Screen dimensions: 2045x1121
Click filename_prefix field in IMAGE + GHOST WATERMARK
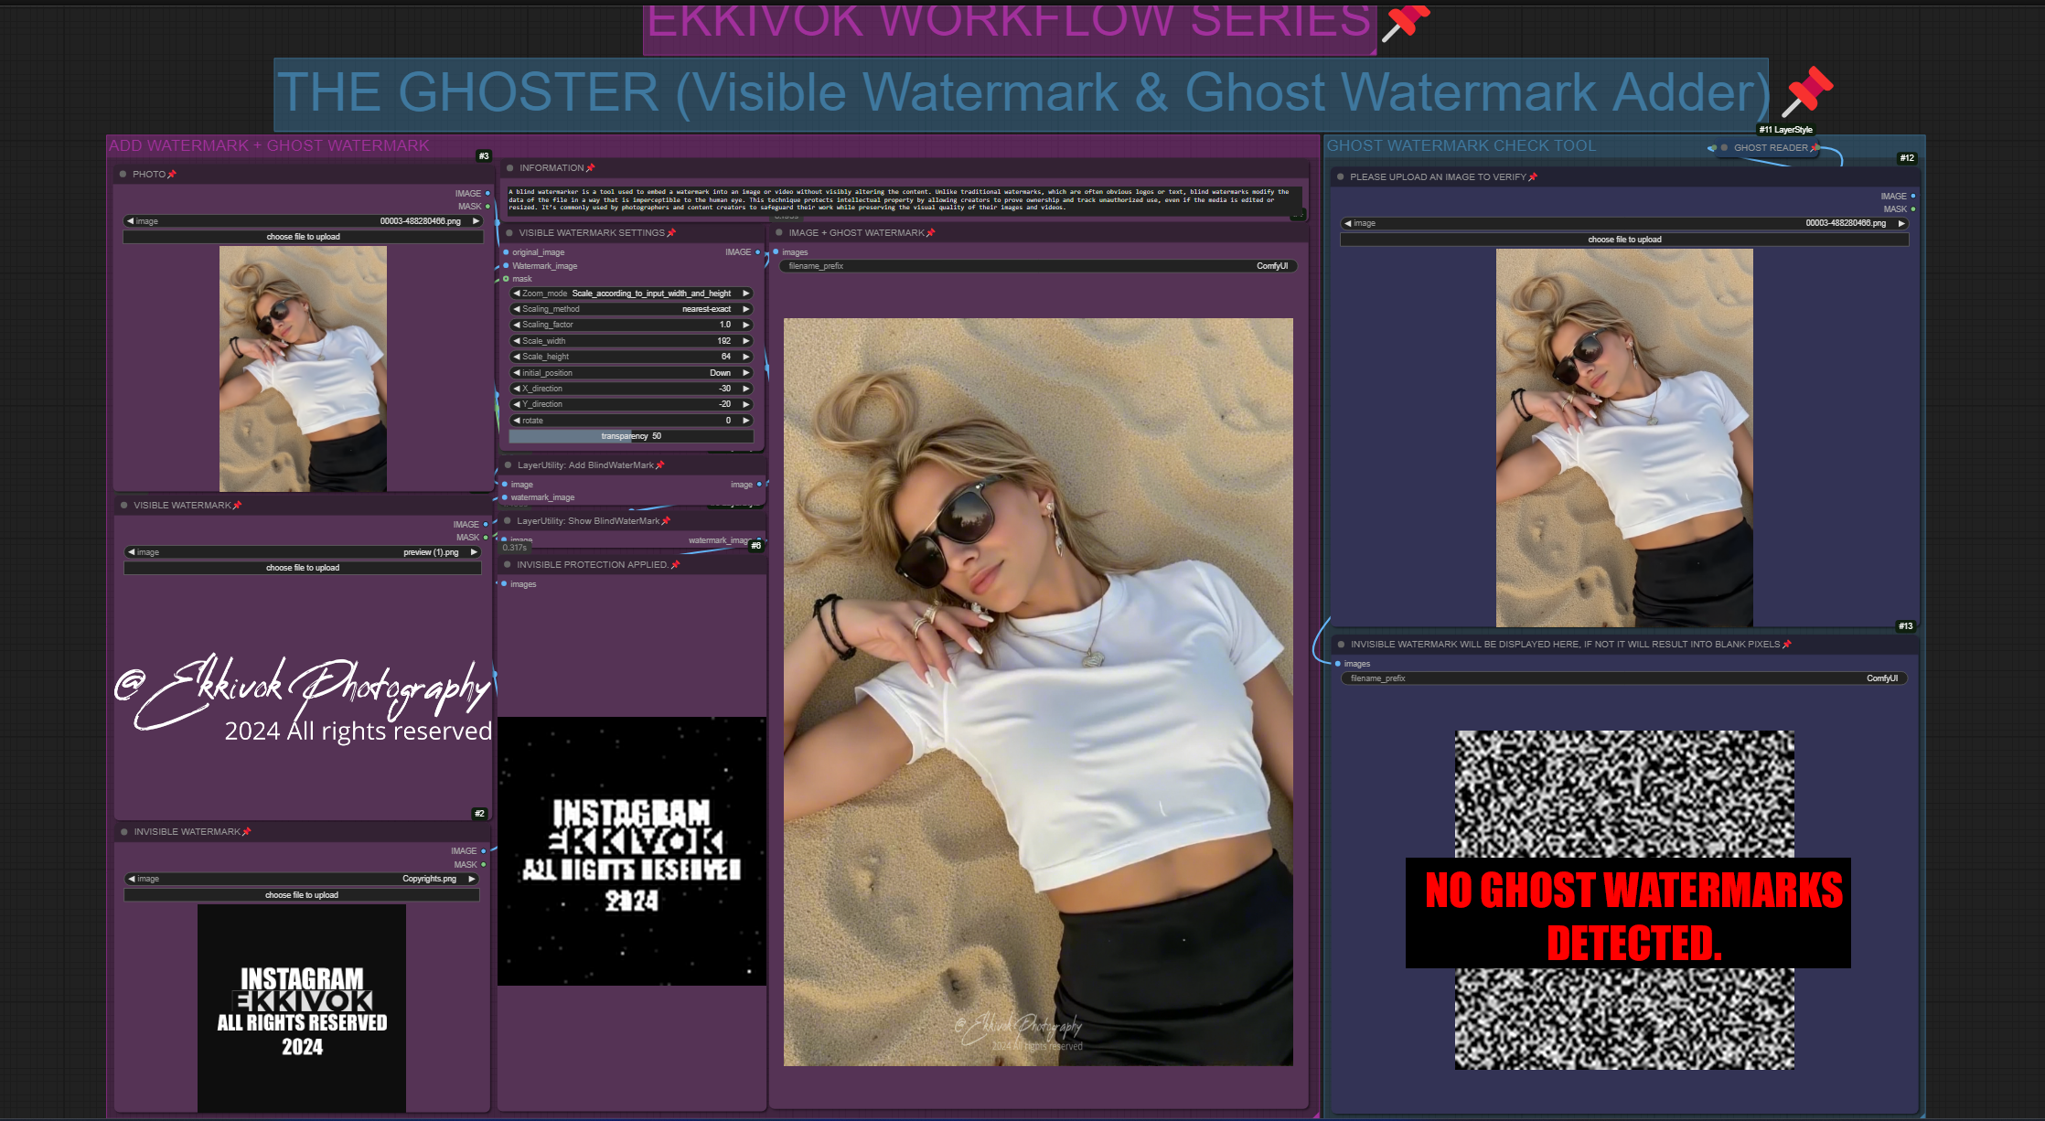point(1038,266)
